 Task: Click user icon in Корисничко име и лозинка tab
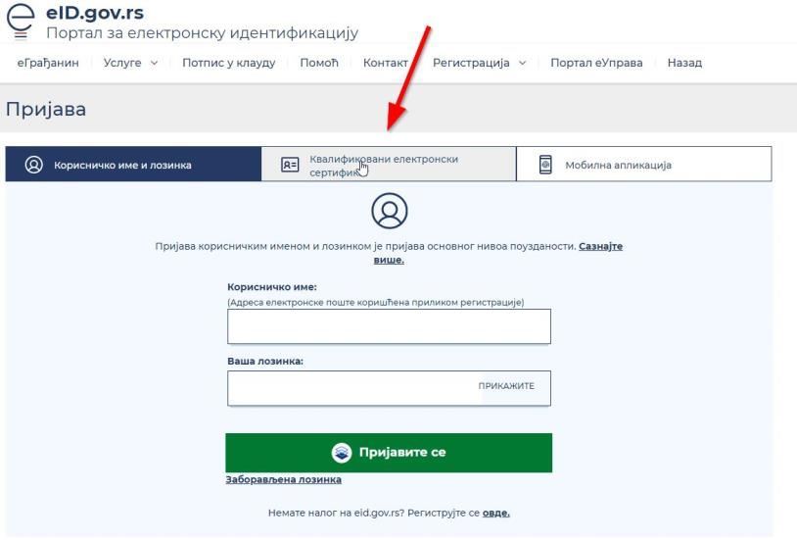pyautogui.click(x=34, y=165)
